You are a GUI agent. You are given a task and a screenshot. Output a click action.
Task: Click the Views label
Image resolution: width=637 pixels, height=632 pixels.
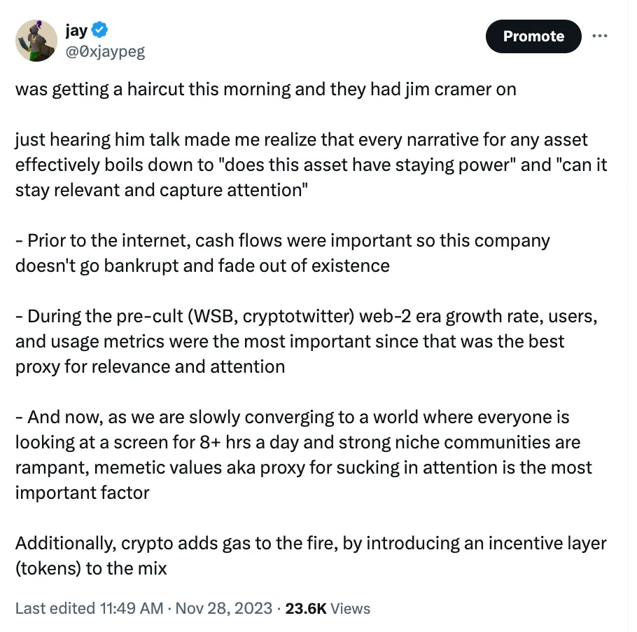[350, 607]
